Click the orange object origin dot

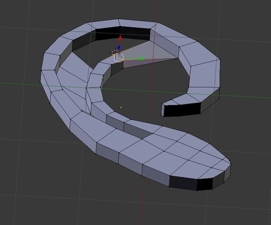pyautogui.click(x=121, y=107)
